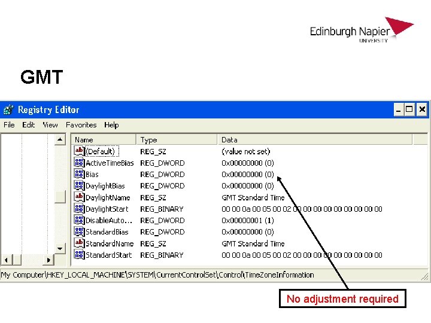Click the icon beside DisableAuto...
431x323 pixels.
(x=79, y=220)
